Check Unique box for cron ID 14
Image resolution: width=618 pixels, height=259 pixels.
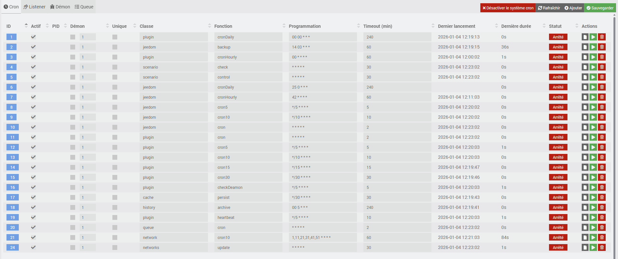(115, 167)
